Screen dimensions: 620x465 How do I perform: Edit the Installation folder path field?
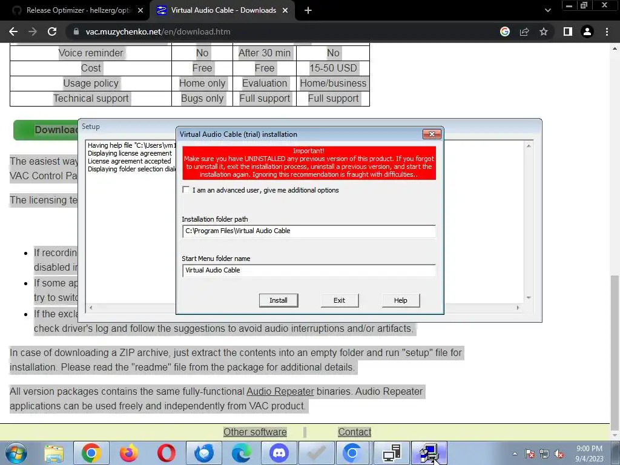click(309, 231)
